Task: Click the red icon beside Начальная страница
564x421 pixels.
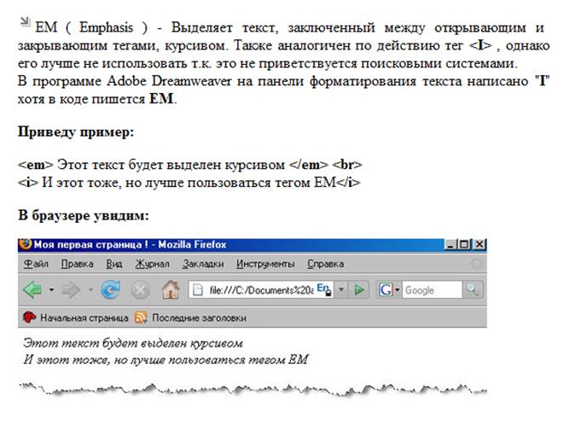Action: (29, 318)
